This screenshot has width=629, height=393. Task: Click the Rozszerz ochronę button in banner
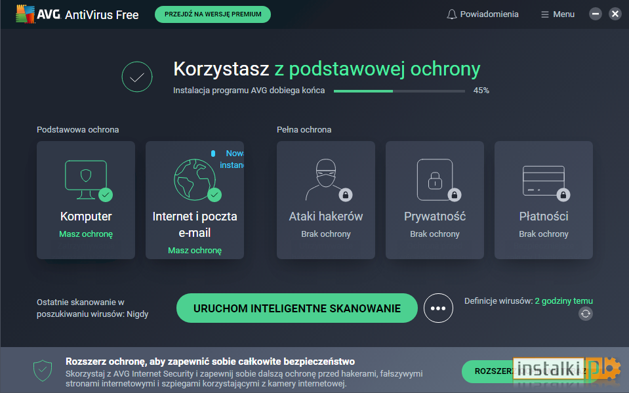tap(489, 371)
